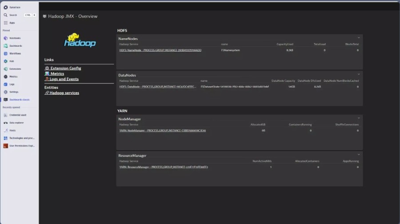This screenshot has height=224, width=400.
Task: Open HDFS NameNode process group instance link
Action: pos(160,50)
